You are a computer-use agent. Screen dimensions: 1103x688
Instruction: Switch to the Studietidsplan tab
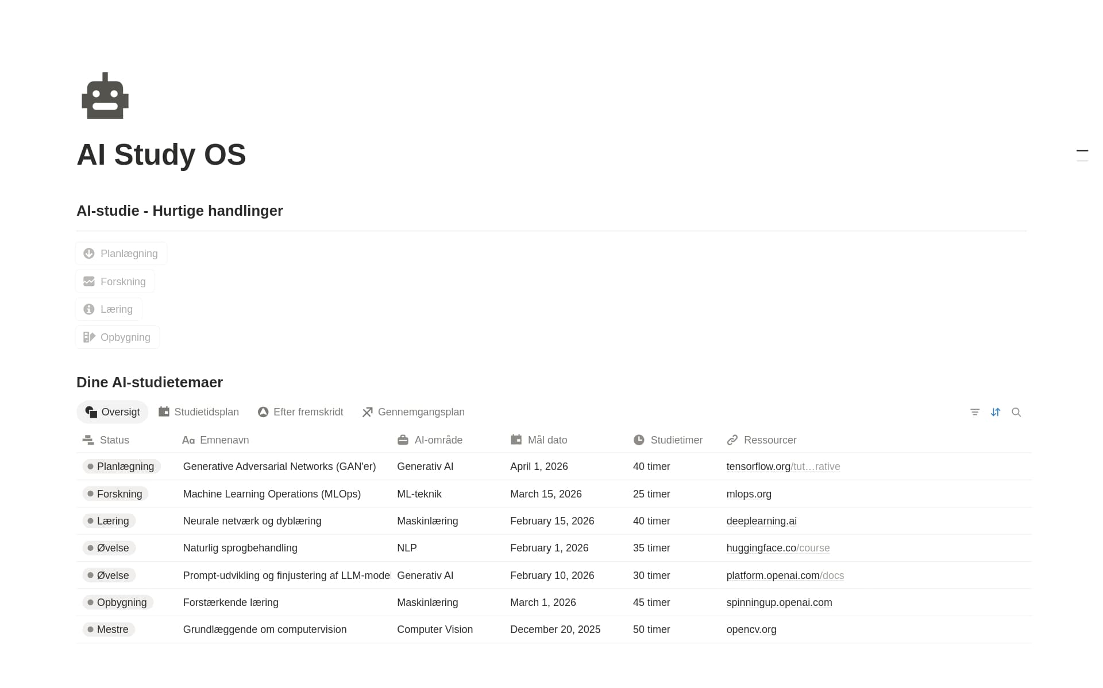[x=199, y=412]
